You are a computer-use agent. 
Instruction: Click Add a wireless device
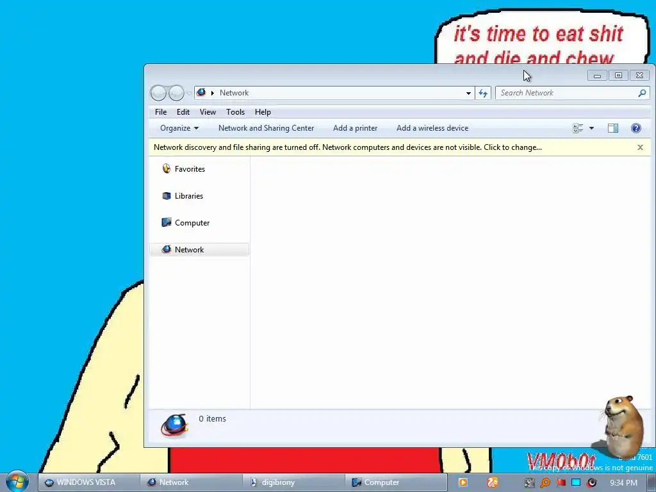tap(432, 128)
